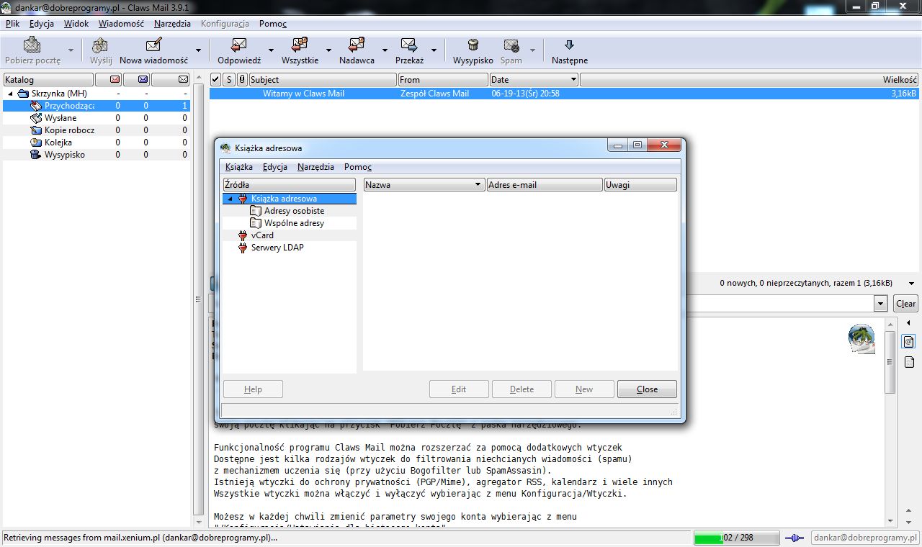Open the Spam dropdown arrow
This screenshot has width=922, height=547.
tap(533, 50)
